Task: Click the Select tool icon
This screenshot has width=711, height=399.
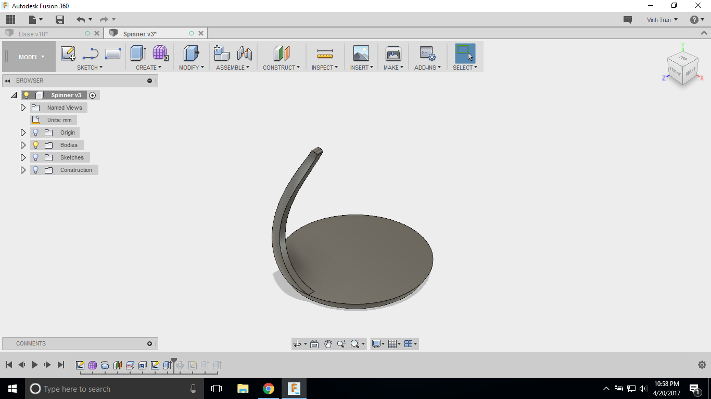Action: 465,53
